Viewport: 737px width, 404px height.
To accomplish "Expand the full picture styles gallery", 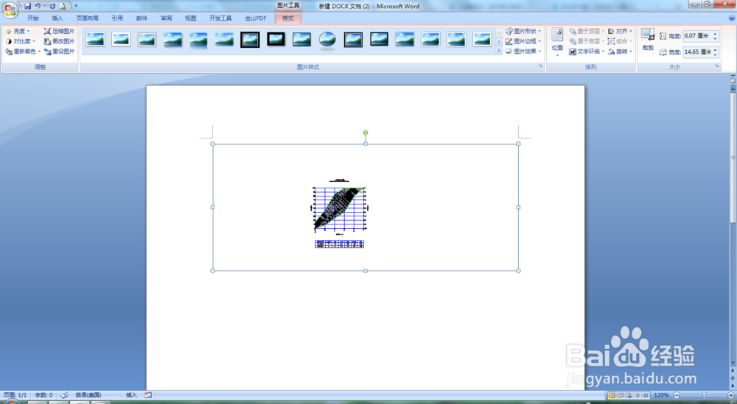I will [x=499, y=52].
